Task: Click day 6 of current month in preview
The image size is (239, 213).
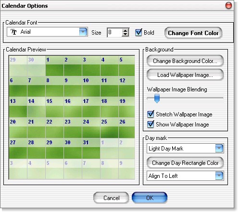Action: click(x=18, y=87)
